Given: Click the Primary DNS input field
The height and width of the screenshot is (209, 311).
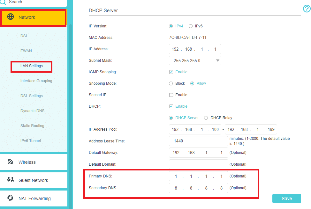Looking at the screenshot, I should tap(199, 176).
